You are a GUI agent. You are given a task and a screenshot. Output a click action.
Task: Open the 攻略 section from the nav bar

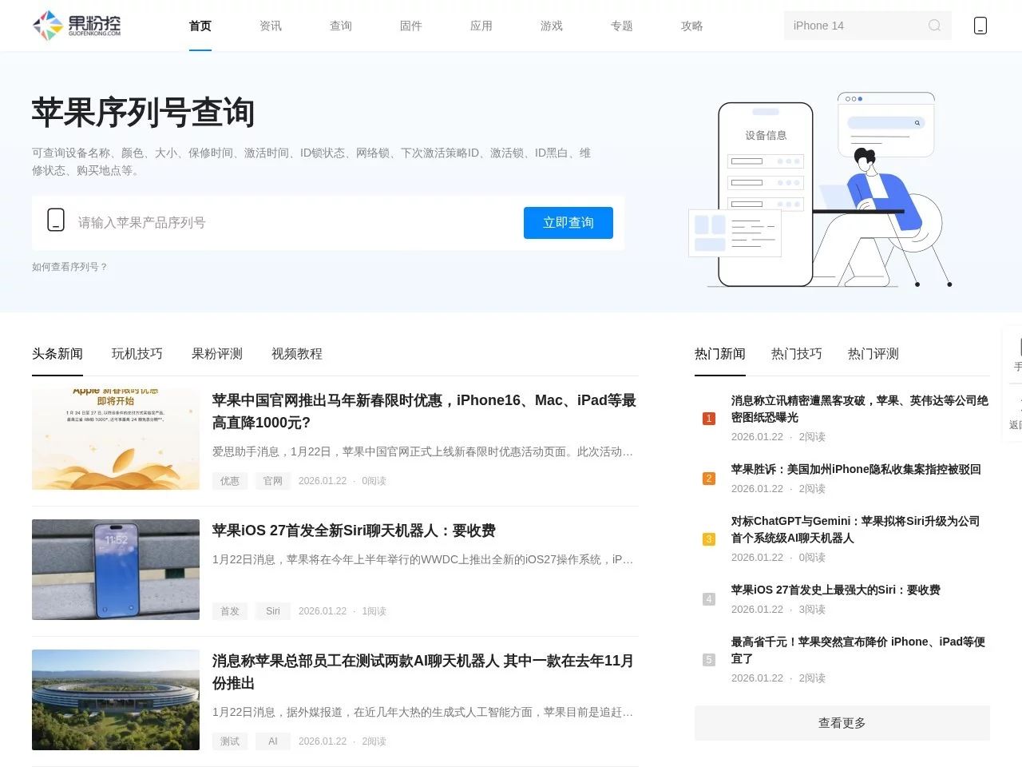click(691, 26)
